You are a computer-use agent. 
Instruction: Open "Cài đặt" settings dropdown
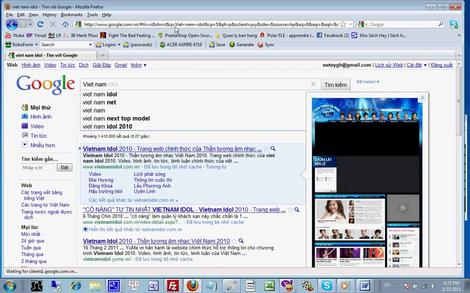pyautogui.click(x=417, y=65)
